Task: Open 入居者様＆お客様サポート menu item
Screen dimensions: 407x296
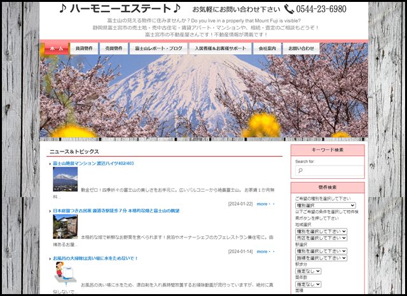Action: [x=221, y=48]
